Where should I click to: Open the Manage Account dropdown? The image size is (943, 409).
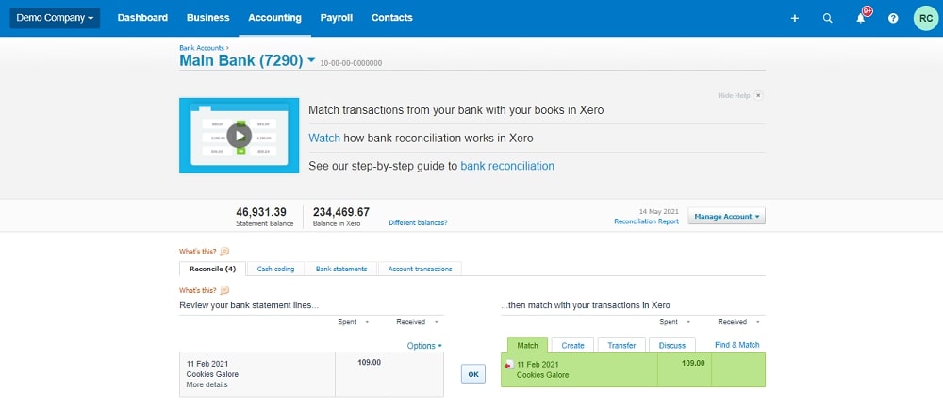(x=726, y=216)
